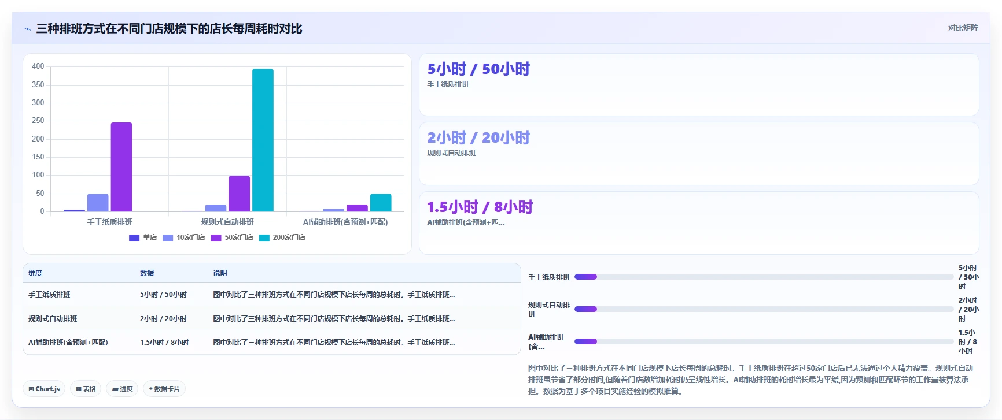Click the 说明 text in the AI辅助排班 row
This screenshot has width=1002, height=420.
pos(334,343)
